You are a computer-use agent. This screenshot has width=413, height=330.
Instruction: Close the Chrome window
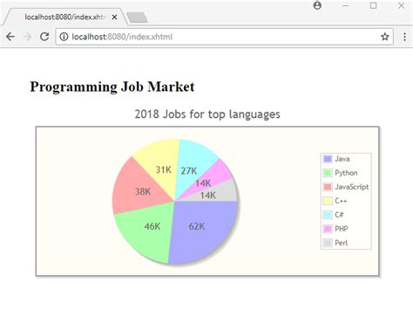point(402,5)
